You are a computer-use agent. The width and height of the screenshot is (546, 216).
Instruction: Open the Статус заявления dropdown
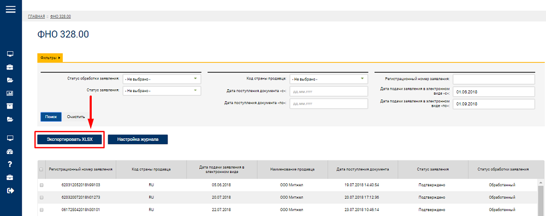pos(162,91)
